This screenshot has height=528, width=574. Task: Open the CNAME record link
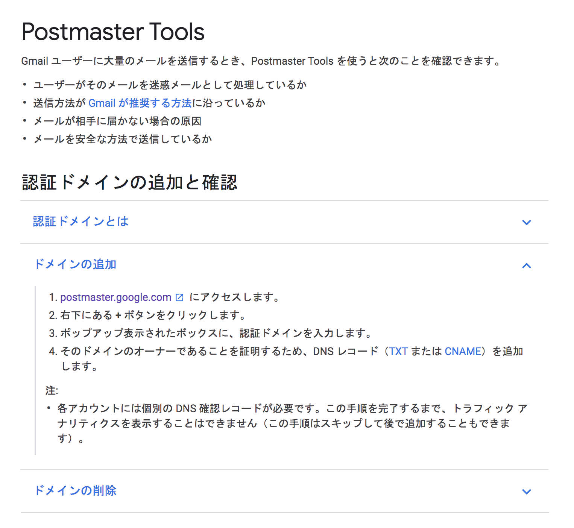coord(463,351)
